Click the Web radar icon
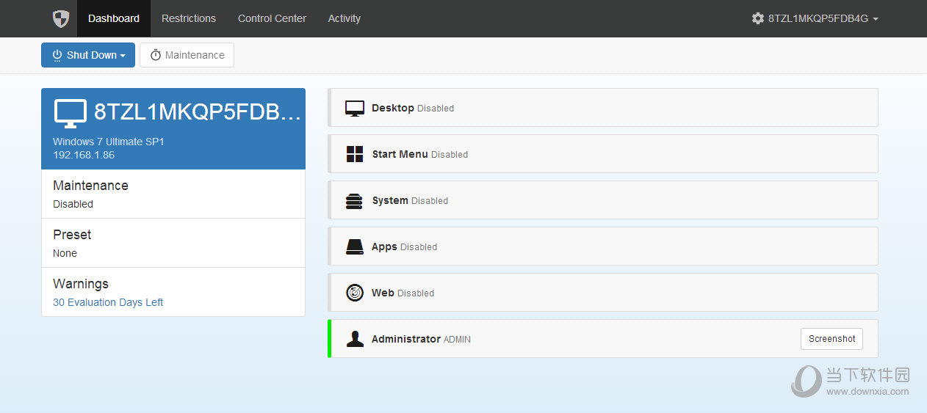The width and height of the screenshot is (927, 413). point(355,293)
